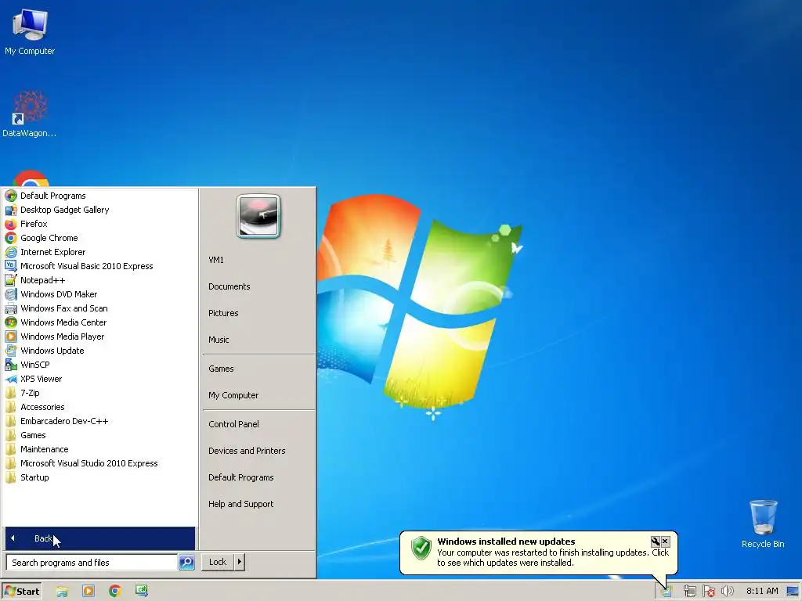Open Action Center flag tray icon
This screenshot has height=601, width=802.
click(708, 592)
